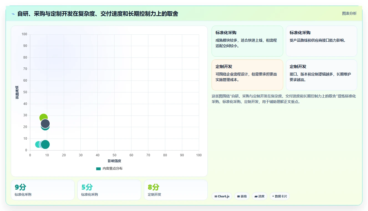Click the large 8分 score value
The height and width of the screenshot is (211, 368).
(154, 187)
